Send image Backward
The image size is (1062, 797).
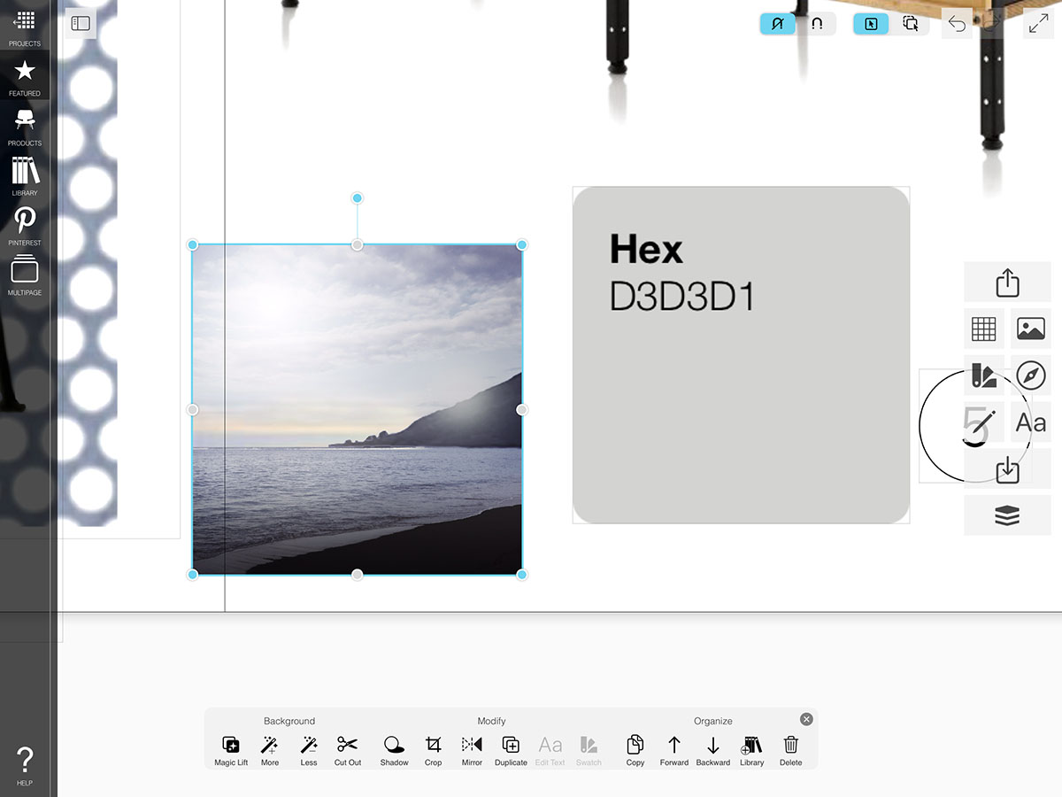[x=713, y=750]
